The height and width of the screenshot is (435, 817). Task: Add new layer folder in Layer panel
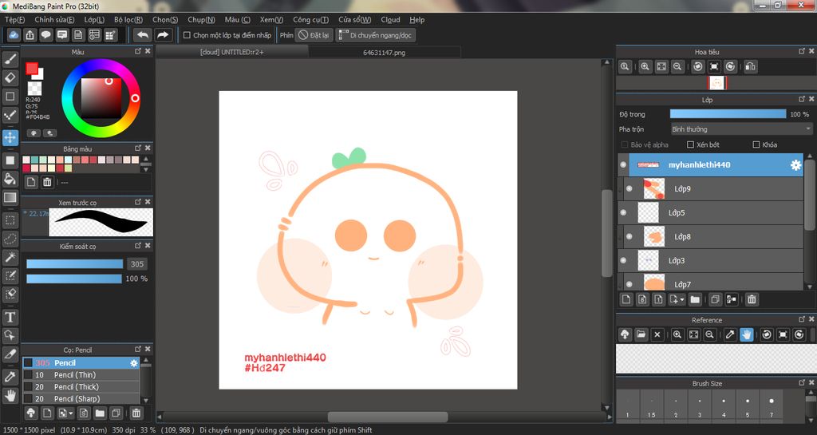point(695,299)
